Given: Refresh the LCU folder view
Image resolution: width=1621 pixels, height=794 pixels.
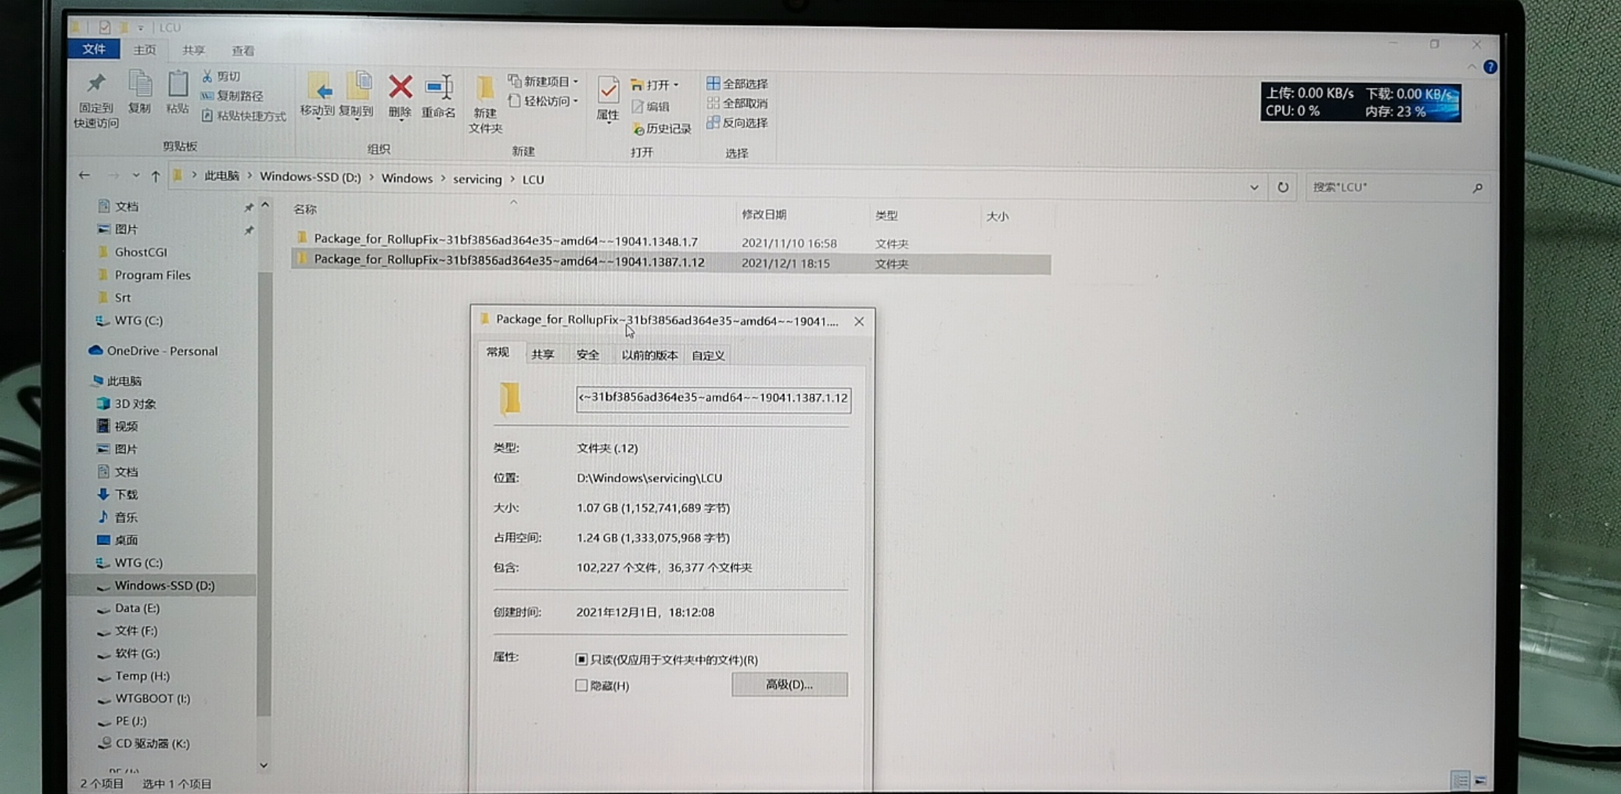Looking at the screenshot, I should click(1283, 187).
